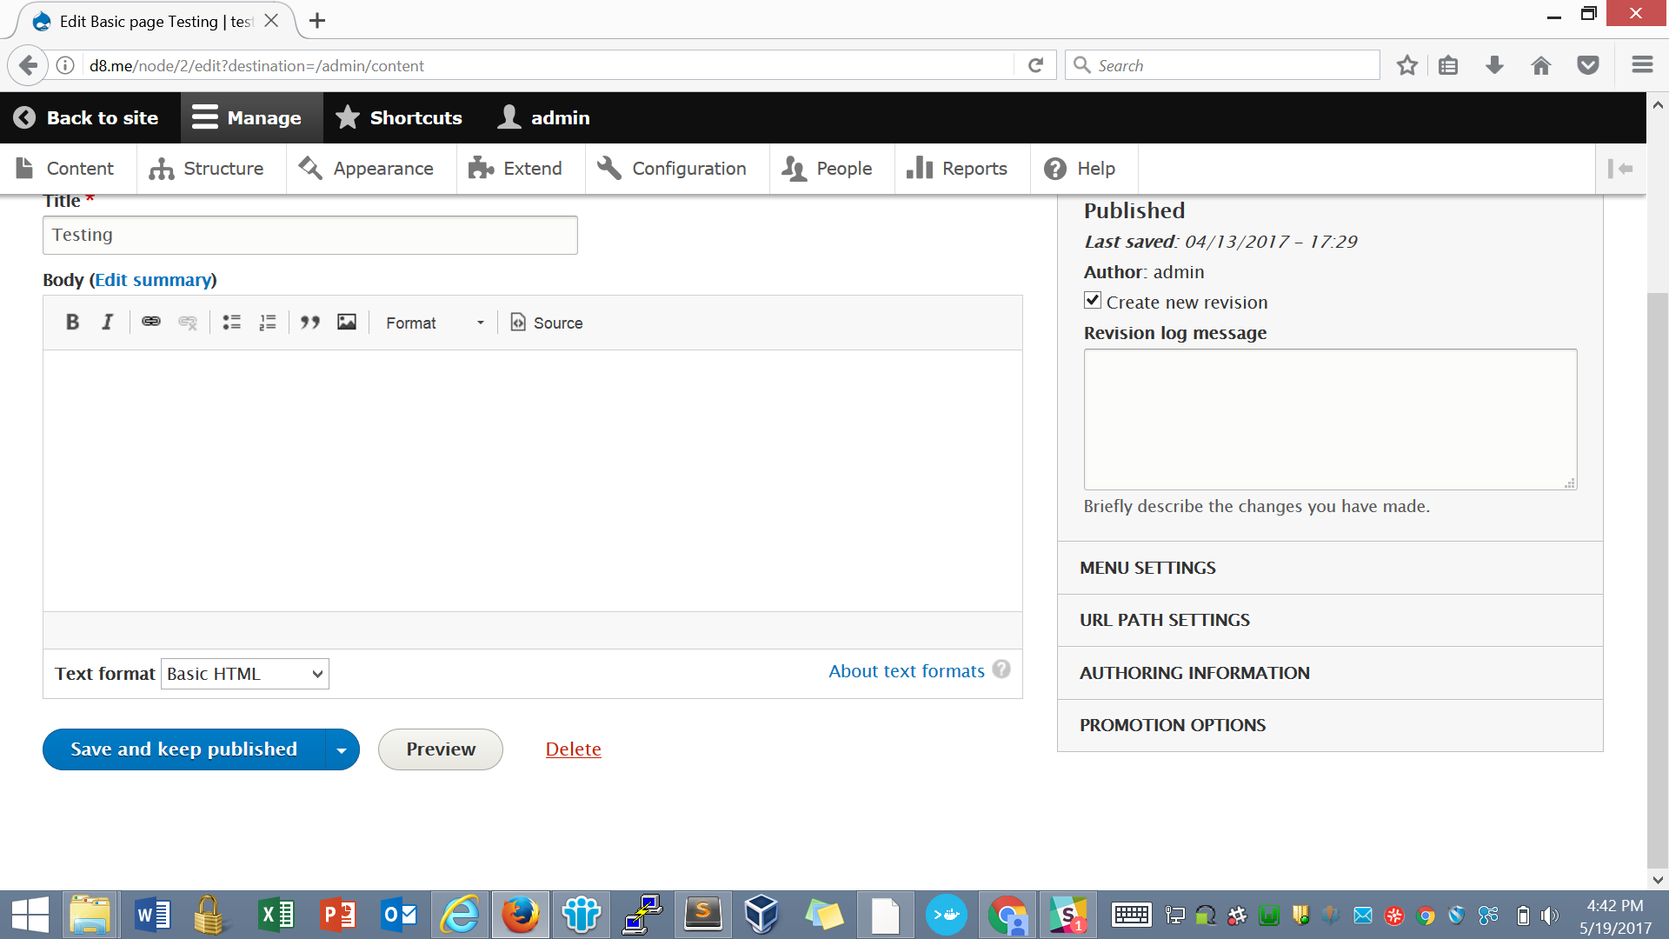The width and height of the screenshot is (1669, 939).
Task: Open the Configuration admin menu
Action: pos(673,169)
